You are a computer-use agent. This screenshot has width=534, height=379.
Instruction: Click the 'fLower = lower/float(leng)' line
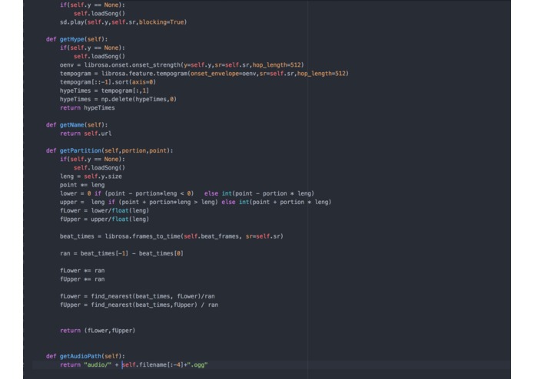pyautogui.click(x=104, y=210)
